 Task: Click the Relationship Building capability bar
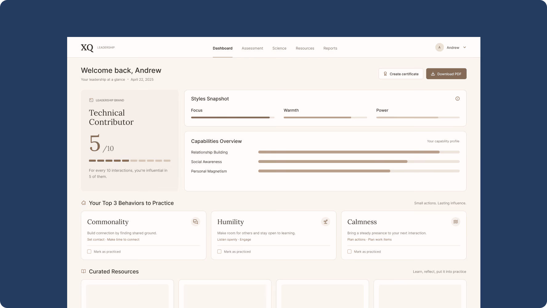pos(359,152)
